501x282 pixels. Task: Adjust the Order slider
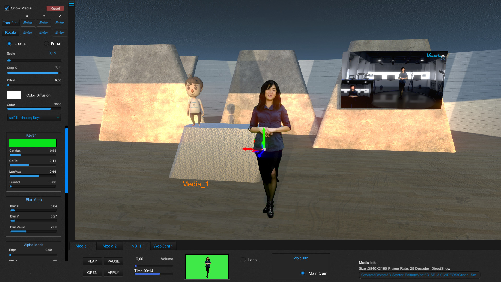click(34, 109)
